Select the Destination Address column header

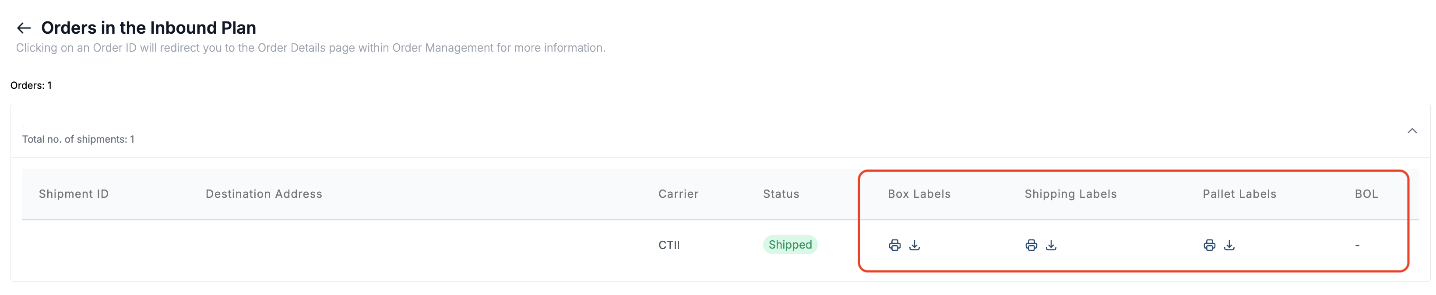click(x=264, y=194)
